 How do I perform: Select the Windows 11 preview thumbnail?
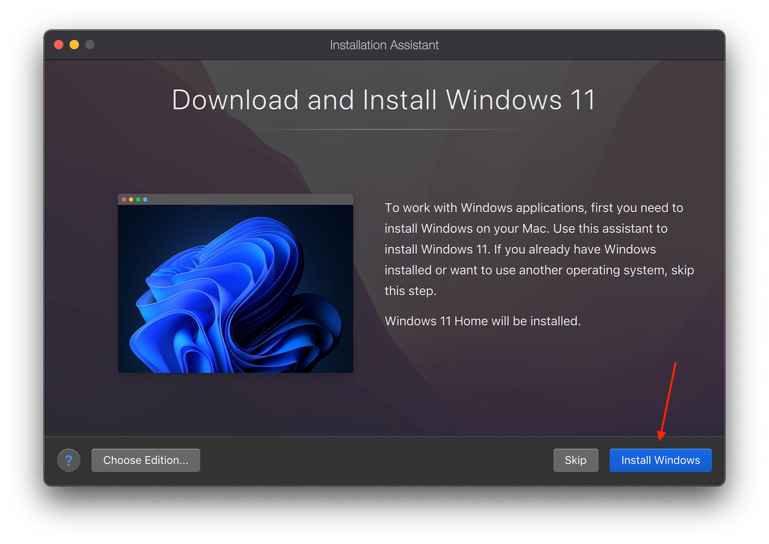[x=235, y=285]
